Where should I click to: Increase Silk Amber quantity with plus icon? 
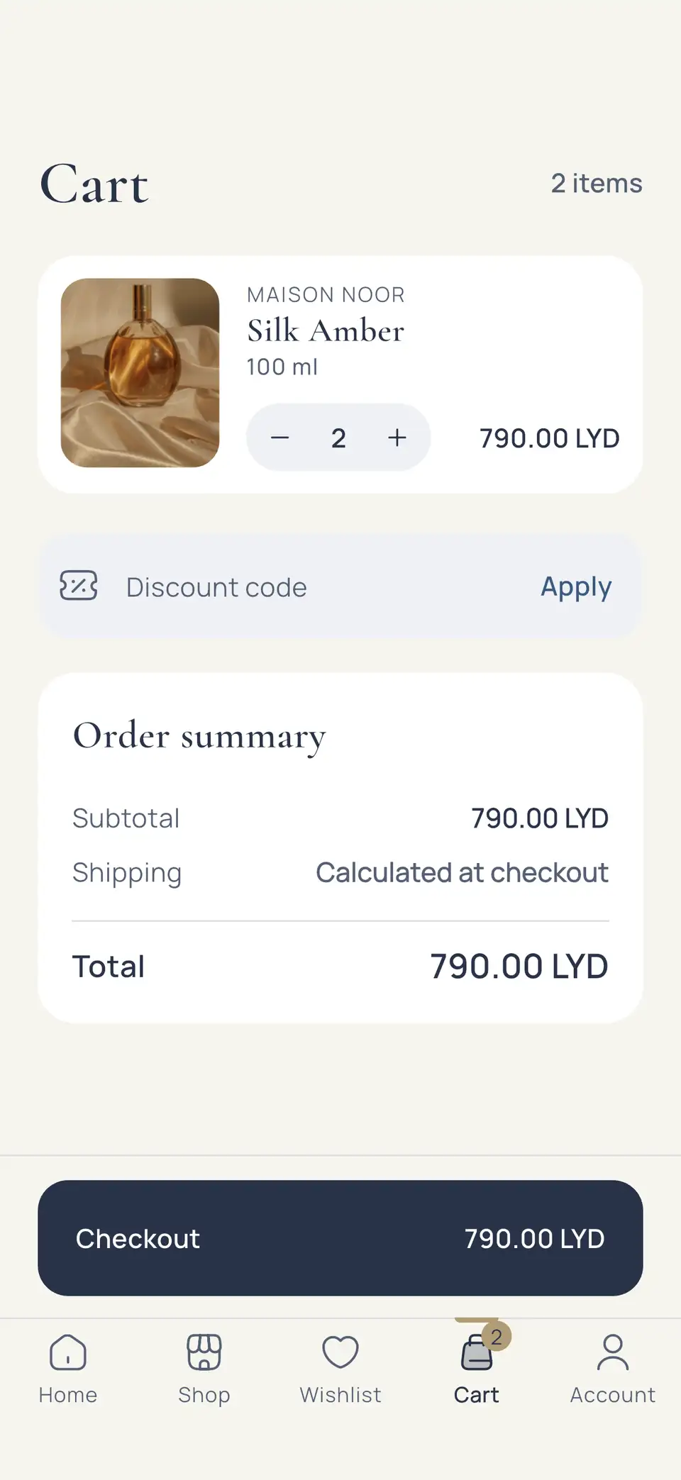pyautogui.click(x=397, y=438)
